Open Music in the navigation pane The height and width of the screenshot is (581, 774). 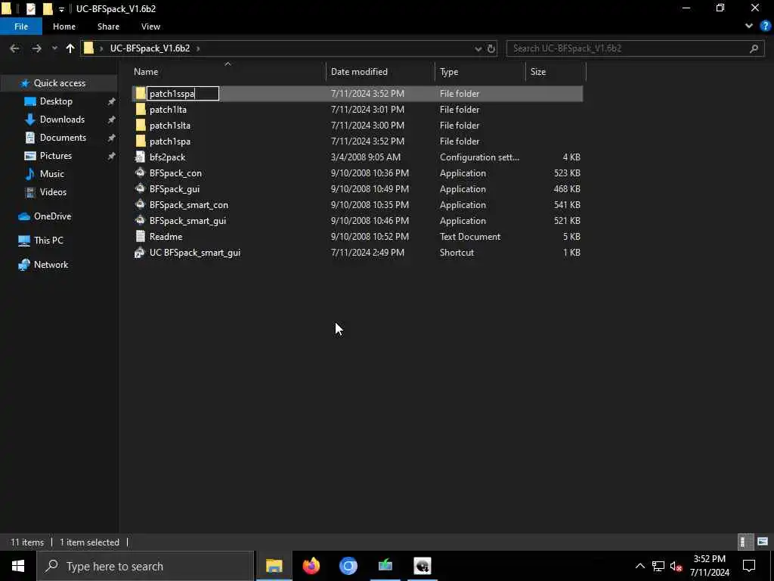[52, 174]
